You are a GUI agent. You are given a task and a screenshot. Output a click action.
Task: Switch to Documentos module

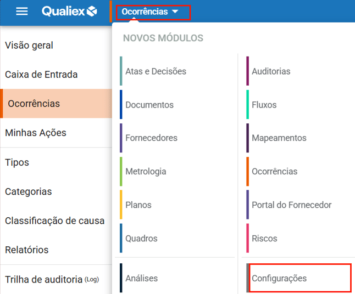tap(149, 105)
